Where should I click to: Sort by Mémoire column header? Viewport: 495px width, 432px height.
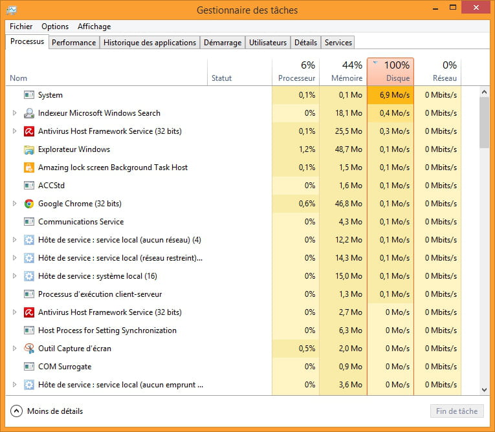(x=343, y=72)
